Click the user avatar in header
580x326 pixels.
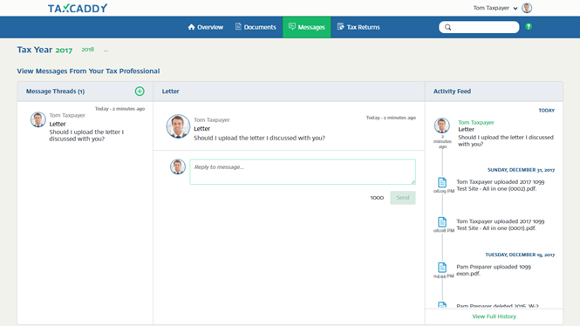point(527,8)
